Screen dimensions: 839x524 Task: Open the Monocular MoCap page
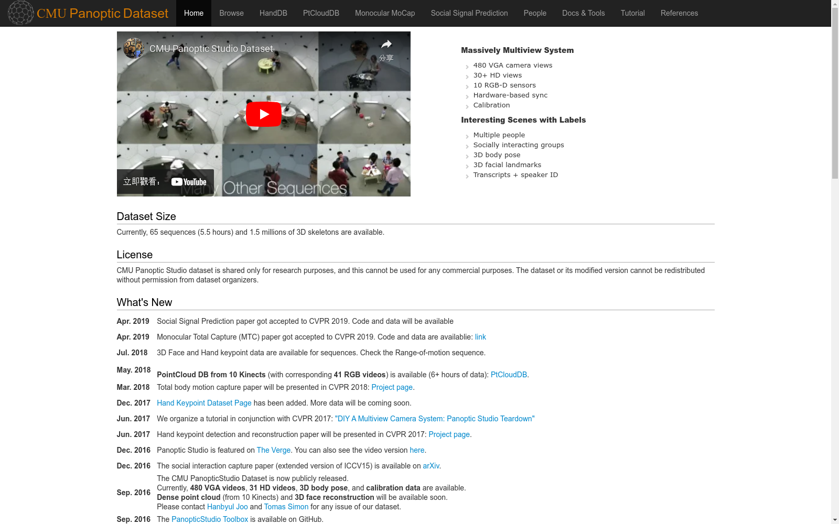(385, 13)
